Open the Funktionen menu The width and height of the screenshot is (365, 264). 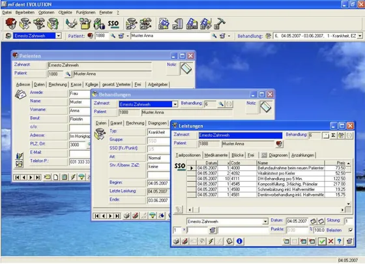85,12
